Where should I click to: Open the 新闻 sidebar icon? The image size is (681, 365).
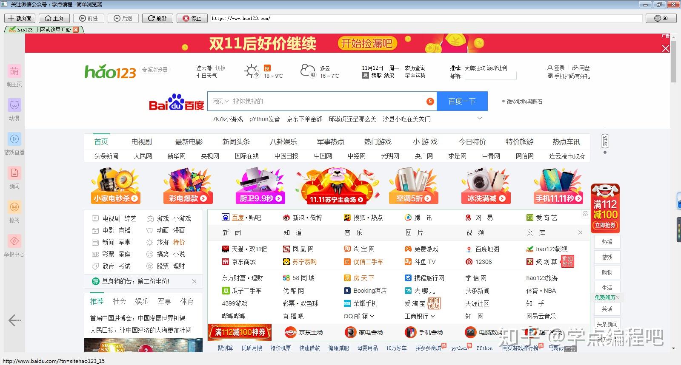coord(14,173)
